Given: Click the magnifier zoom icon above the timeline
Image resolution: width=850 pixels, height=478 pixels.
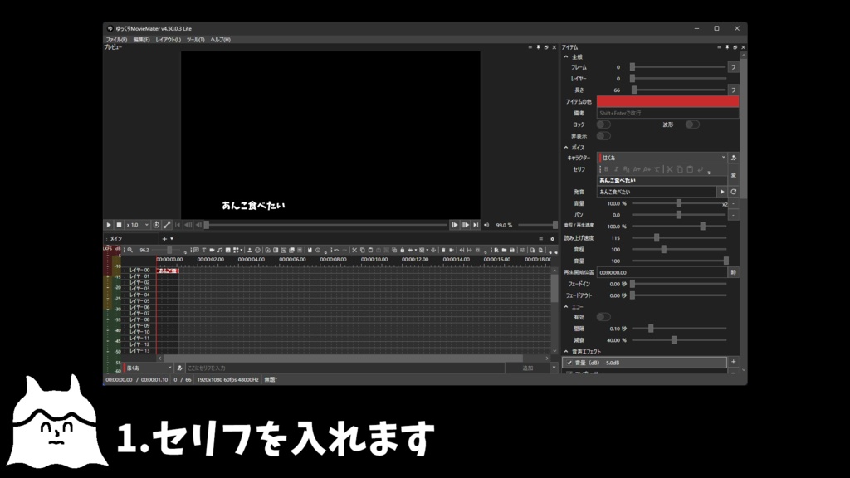Looking at the screenshot, I should [131, 249].
